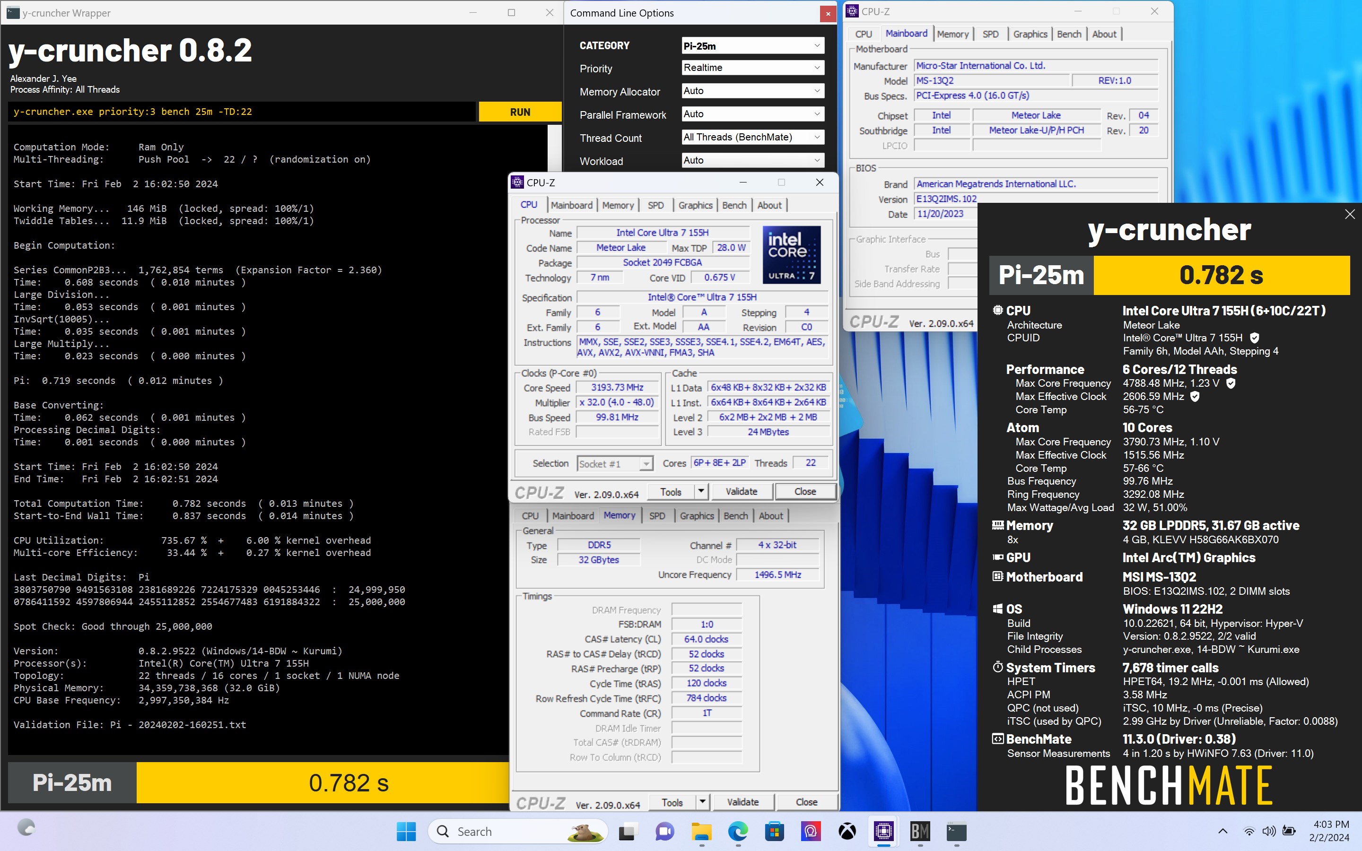This screenshot has height=851, width=1362.
Task: Expand the Workload dropdown
Action: pyautogui.click(x=752, y=160)
